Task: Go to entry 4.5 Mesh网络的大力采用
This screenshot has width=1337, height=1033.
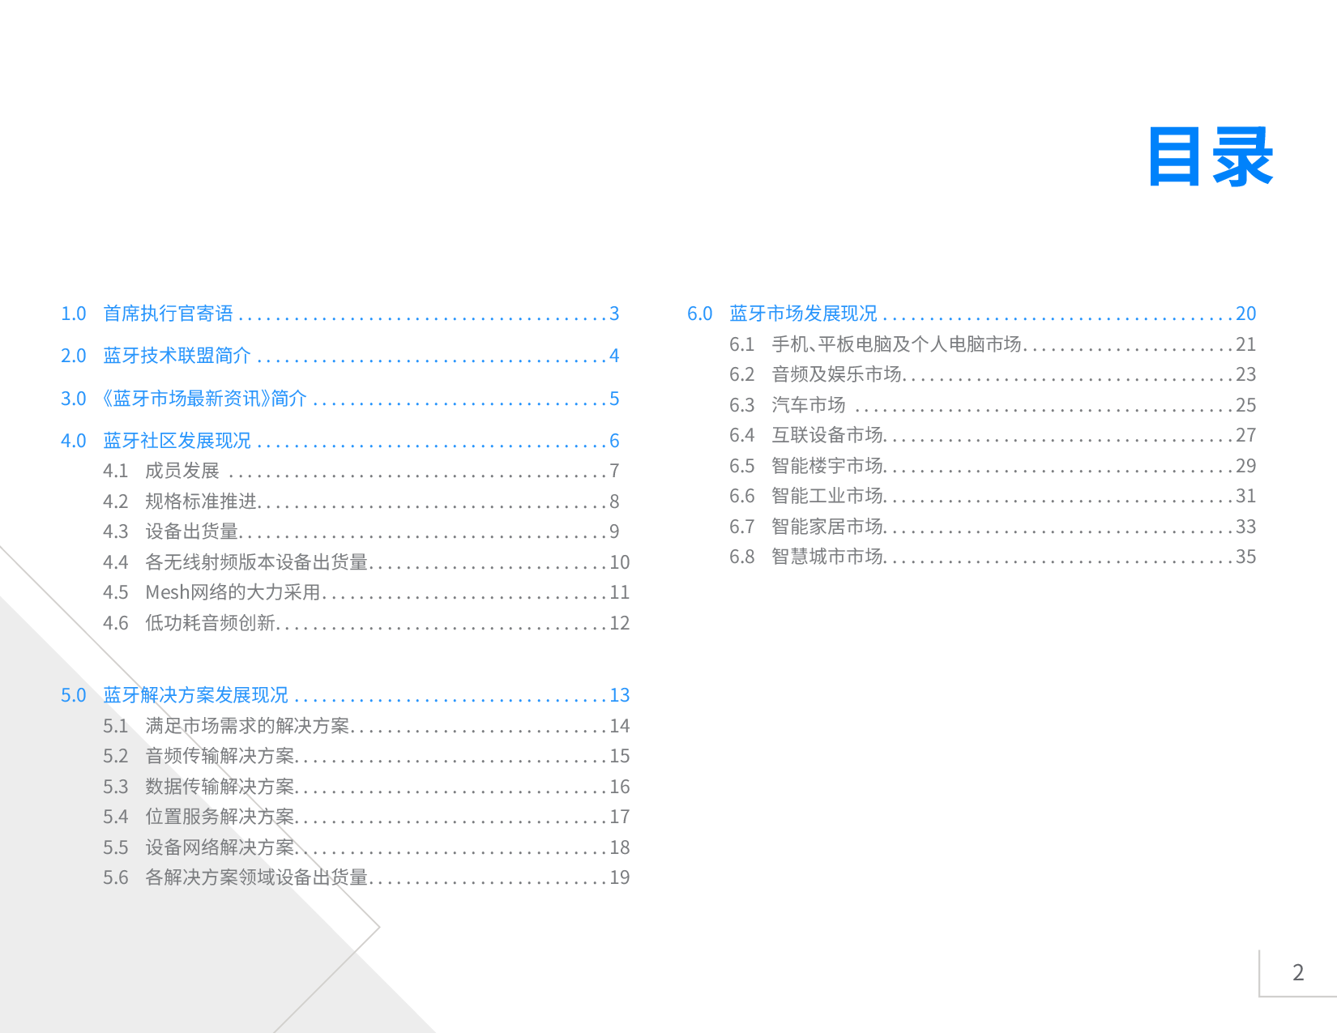Action: point(366,592)
